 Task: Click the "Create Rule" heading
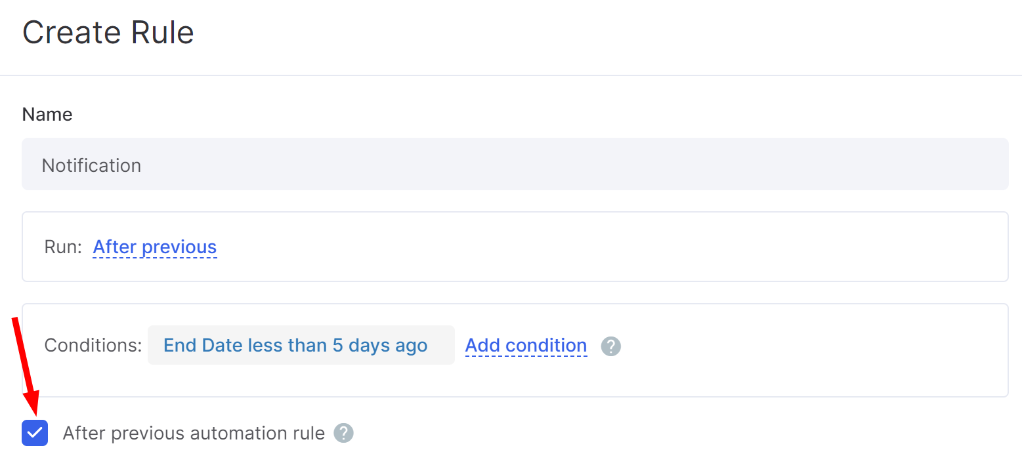coord(108,33)
